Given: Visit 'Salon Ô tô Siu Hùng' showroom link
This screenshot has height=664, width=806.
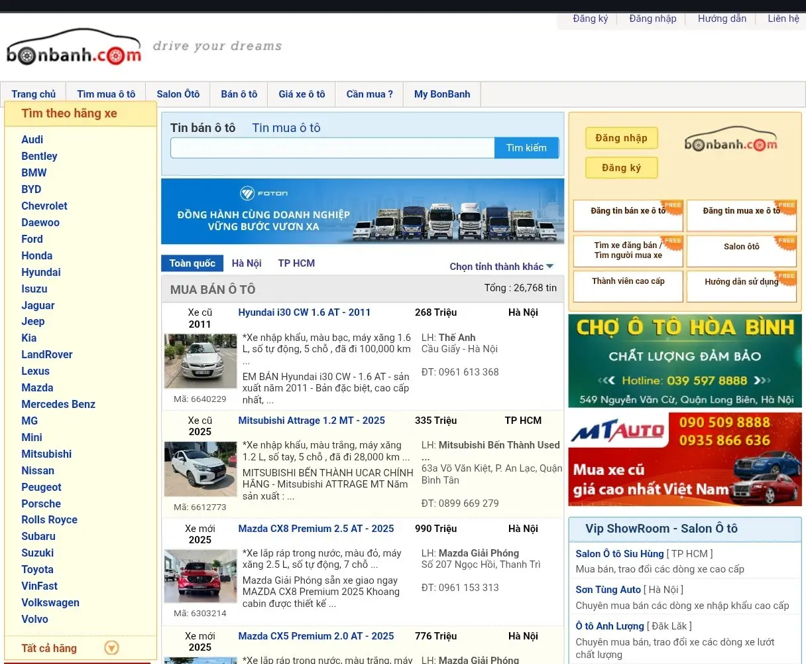Looking at the screenshot, I should point(619,554).
